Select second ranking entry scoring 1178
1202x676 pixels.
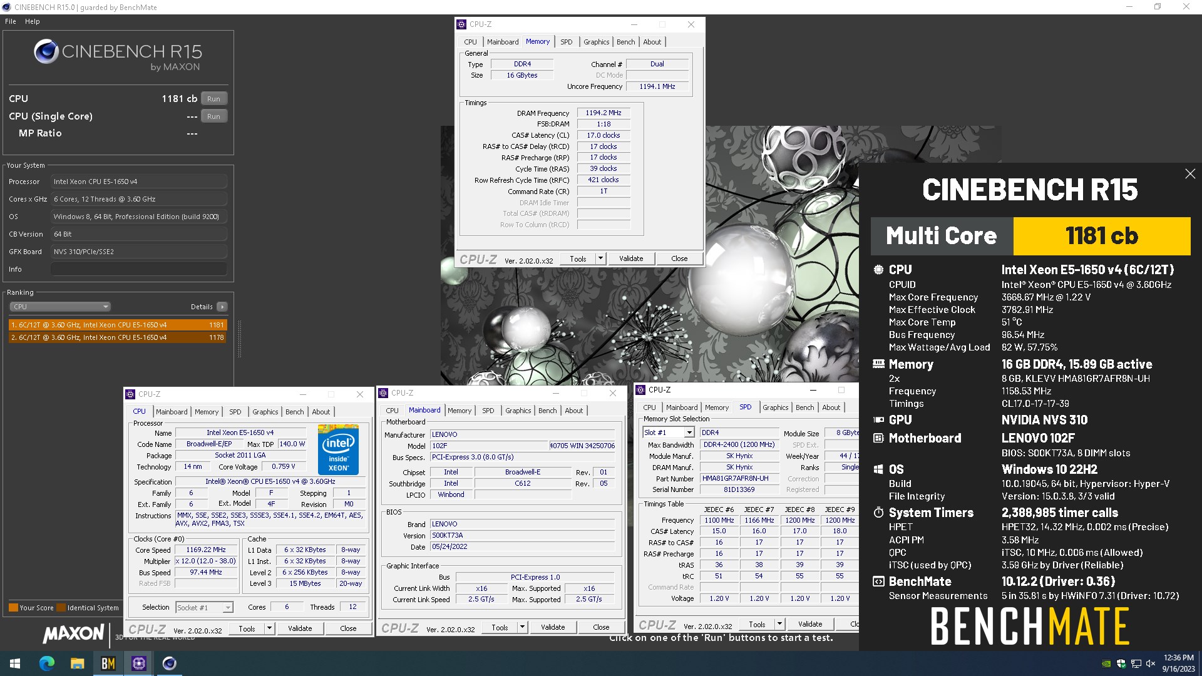click(x=118, y=337)
